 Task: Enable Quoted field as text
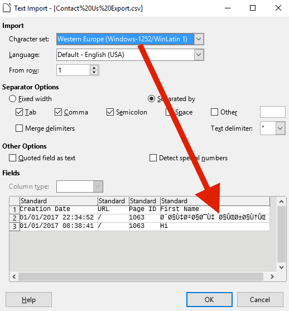(x=12, y=158)
